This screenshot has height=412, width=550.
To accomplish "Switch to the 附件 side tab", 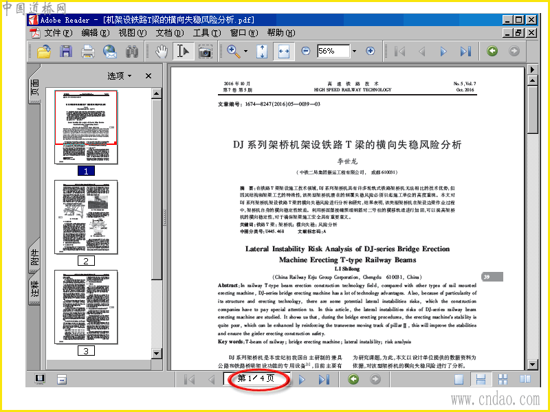I will [x=34, y=257].
